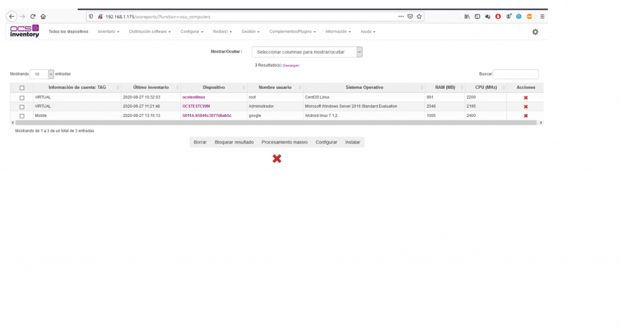Click the large red X below buttons
The width and height of the screenshot is (621, 329).
277,159
